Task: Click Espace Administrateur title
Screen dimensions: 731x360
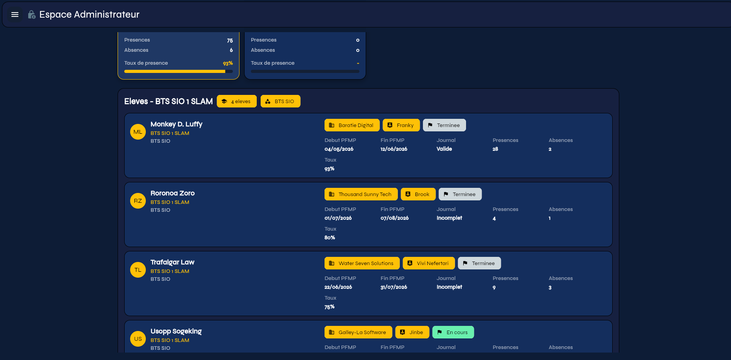Action: pos(89,15)
